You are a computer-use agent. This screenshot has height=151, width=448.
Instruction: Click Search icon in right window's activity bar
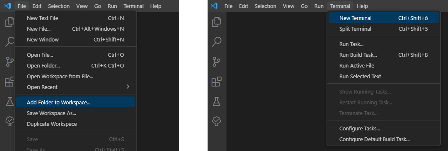(216, 42)
